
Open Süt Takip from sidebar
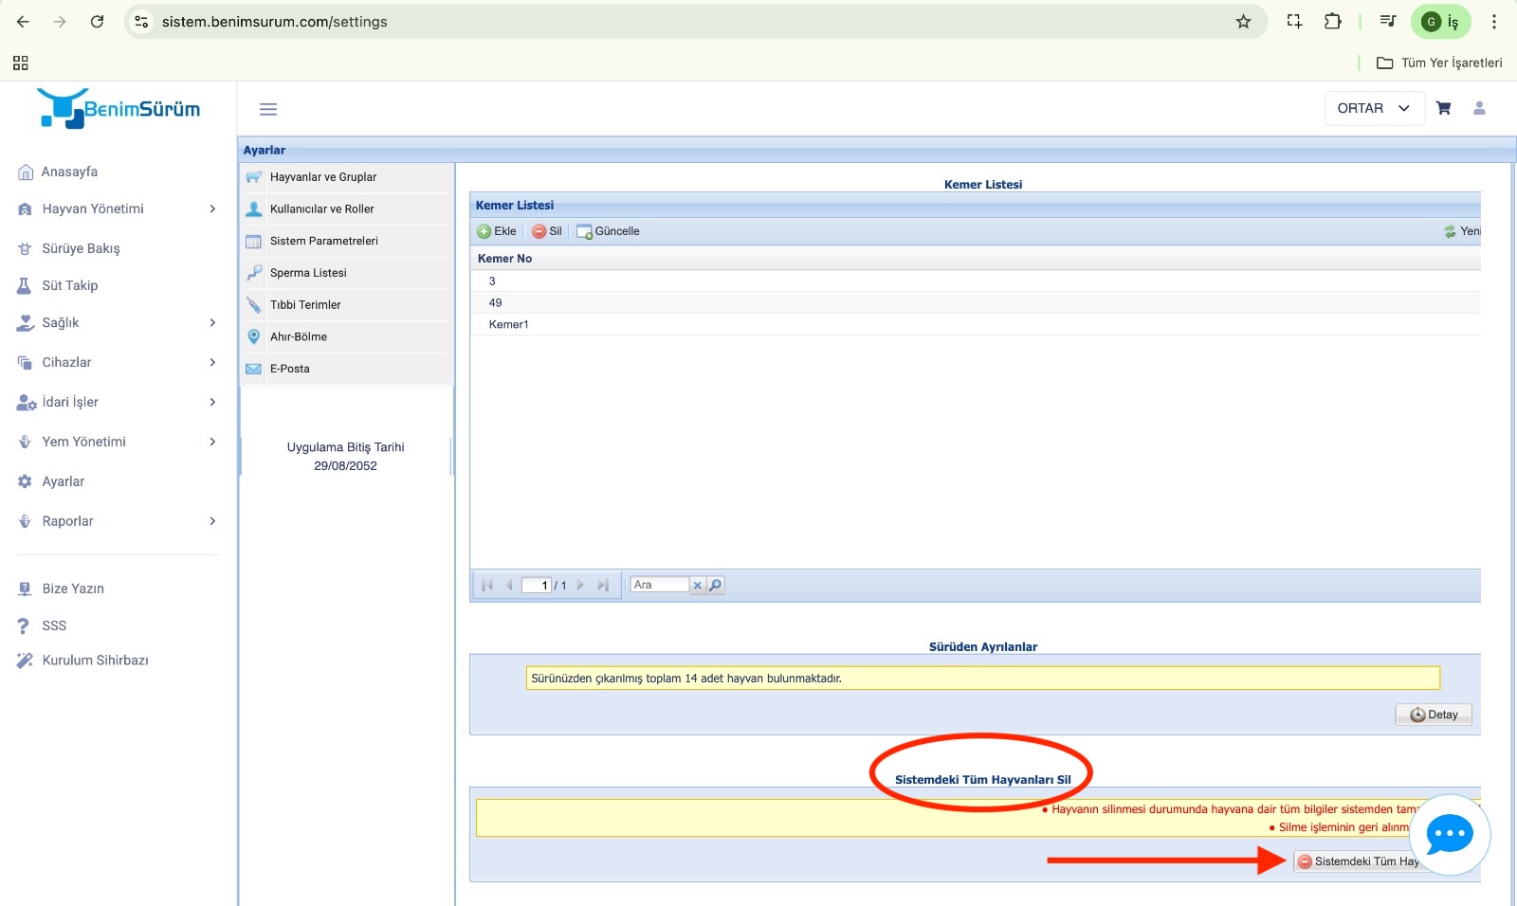(69, 285)
